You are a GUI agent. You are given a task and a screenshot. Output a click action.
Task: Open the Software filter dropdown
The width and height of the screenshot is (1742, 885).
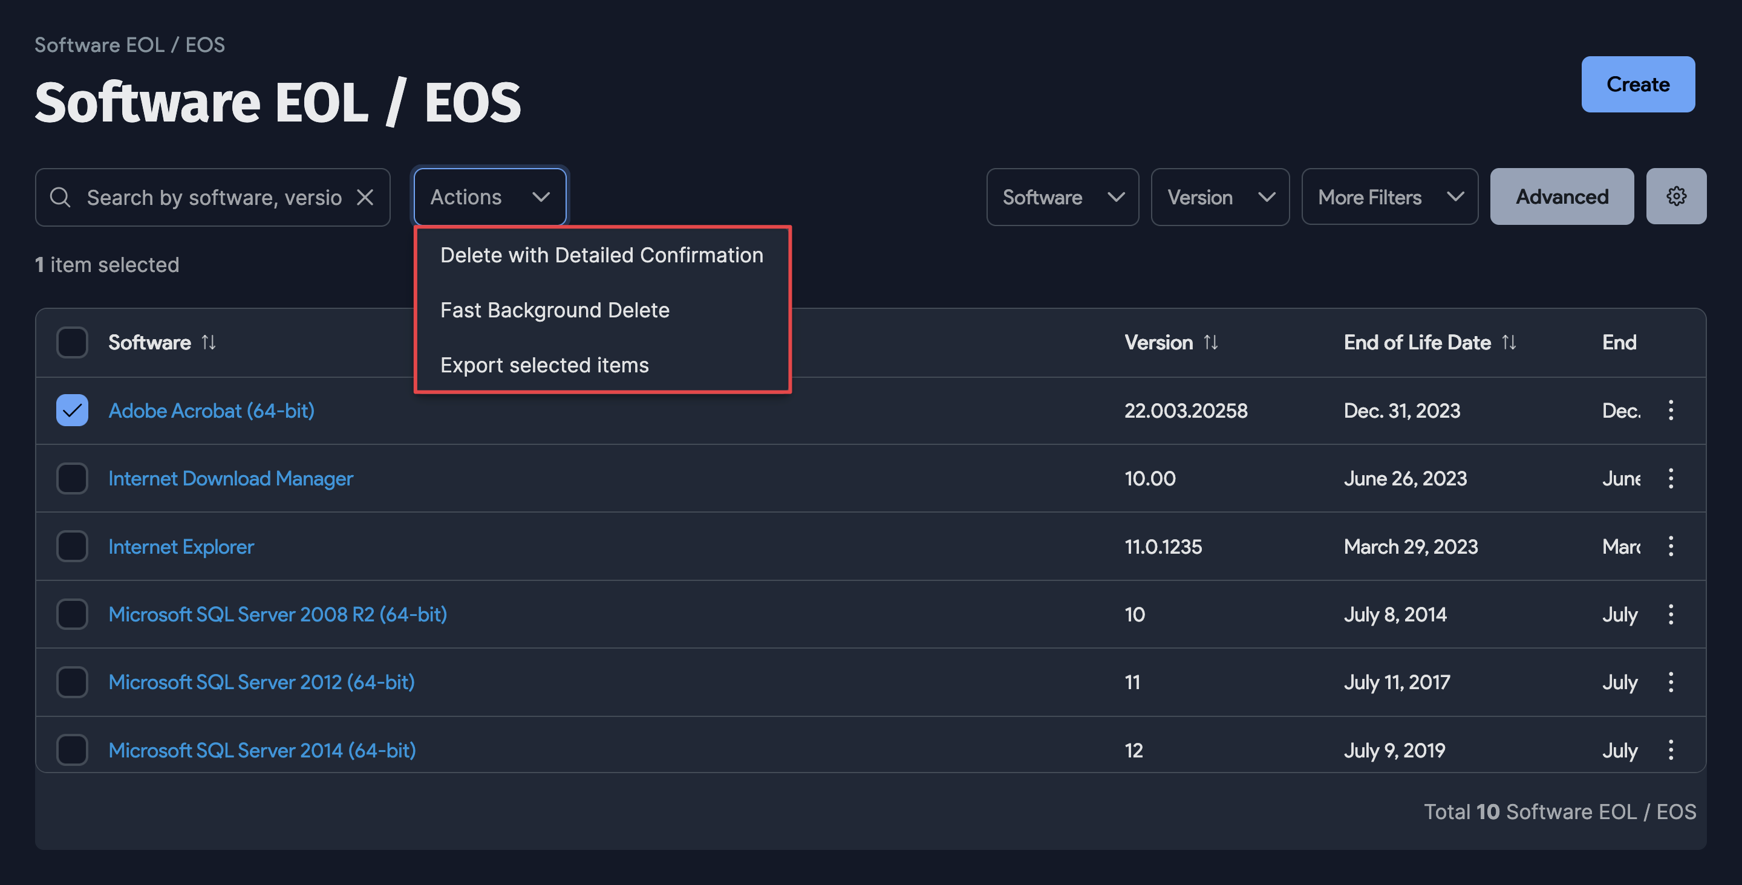click(1062, 196)
